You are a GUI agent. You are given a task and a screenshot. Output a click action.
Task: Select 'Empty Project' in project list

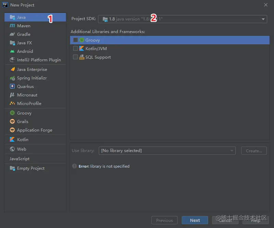(35, 168)
